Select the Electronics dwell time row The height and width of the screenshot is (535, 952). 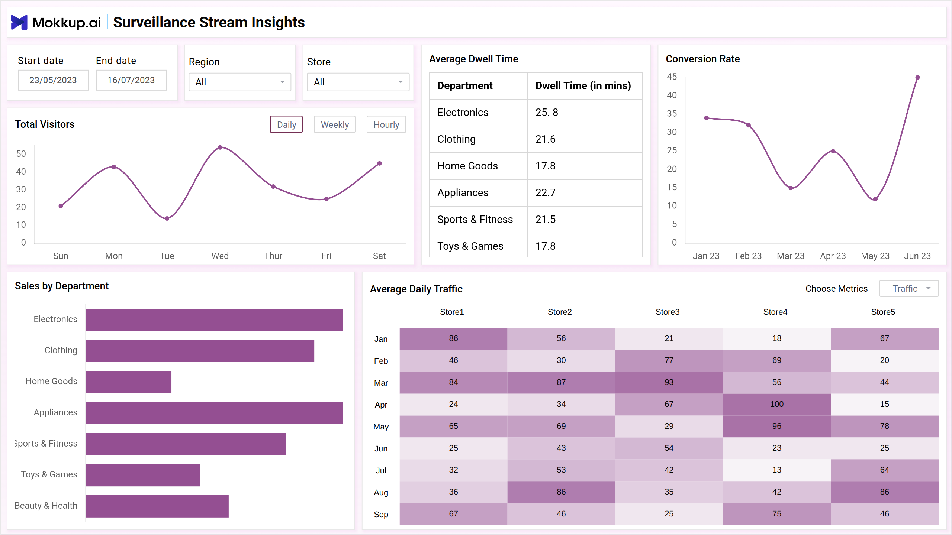pyautogui.click(x=536, y=113)
